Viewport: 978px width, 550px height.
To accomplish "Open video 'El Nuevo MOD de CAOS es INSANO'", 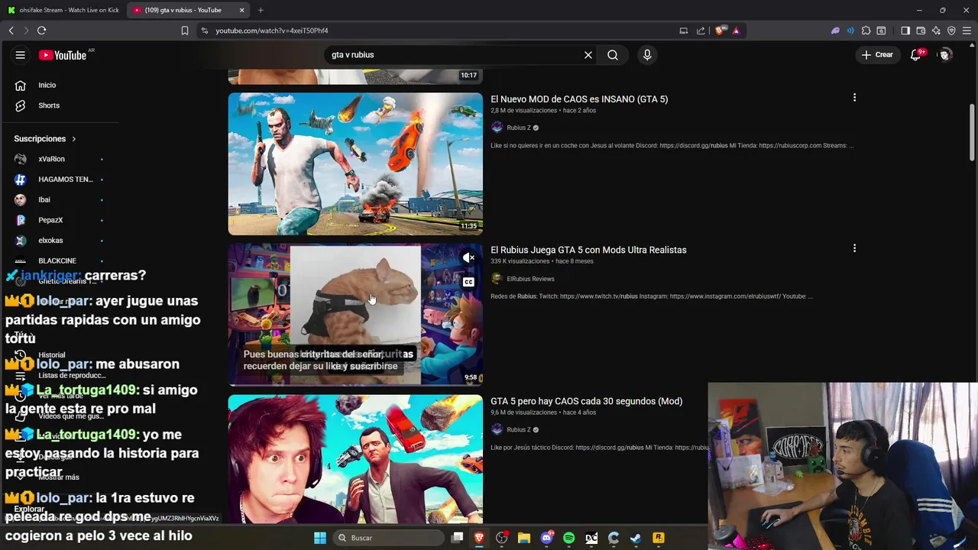I will (x=579, y=99).
